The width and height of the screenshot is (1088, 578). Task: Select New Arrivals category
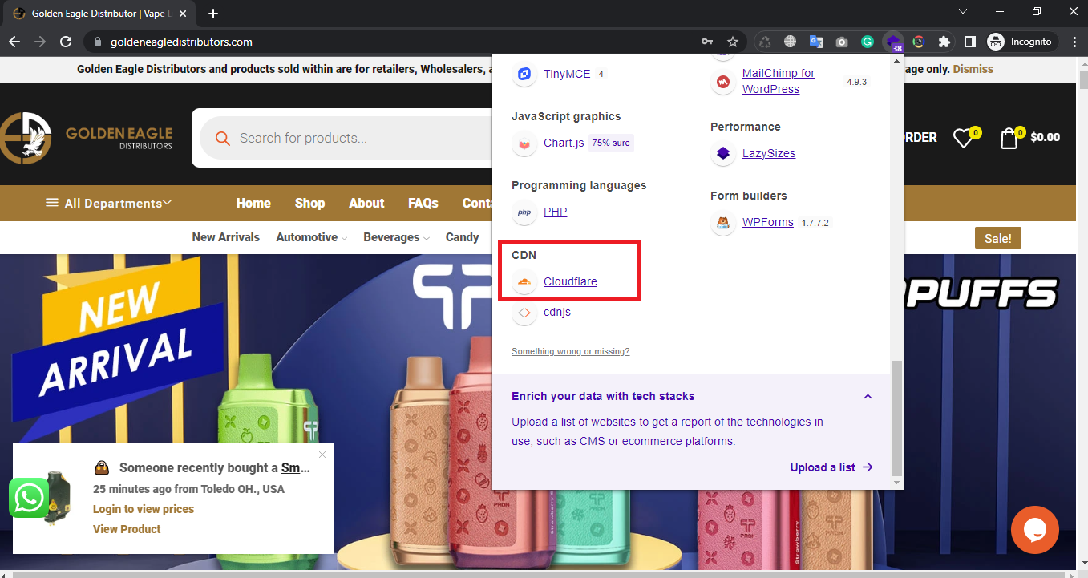click(x=226, y=237)
